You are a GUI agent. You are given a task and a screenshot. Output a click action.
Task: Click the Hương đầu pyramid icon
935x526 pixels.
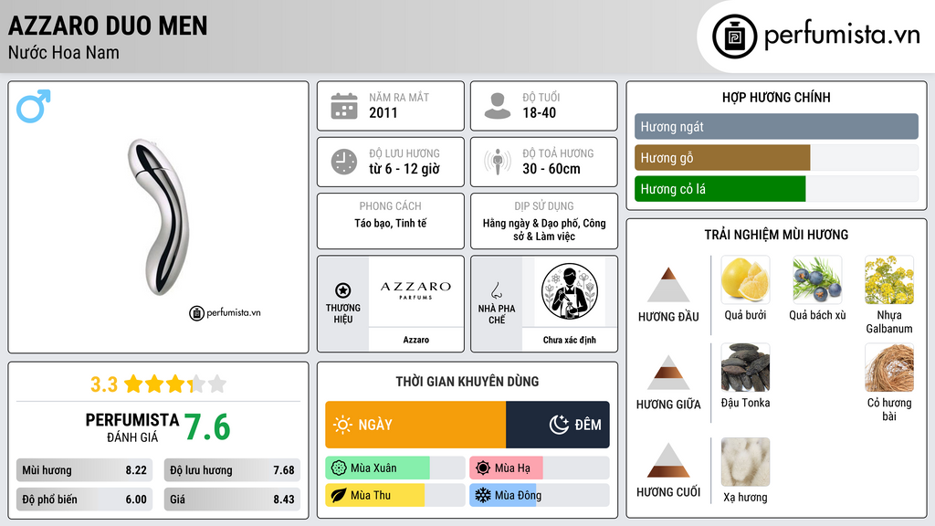click(x=668, y=285)
